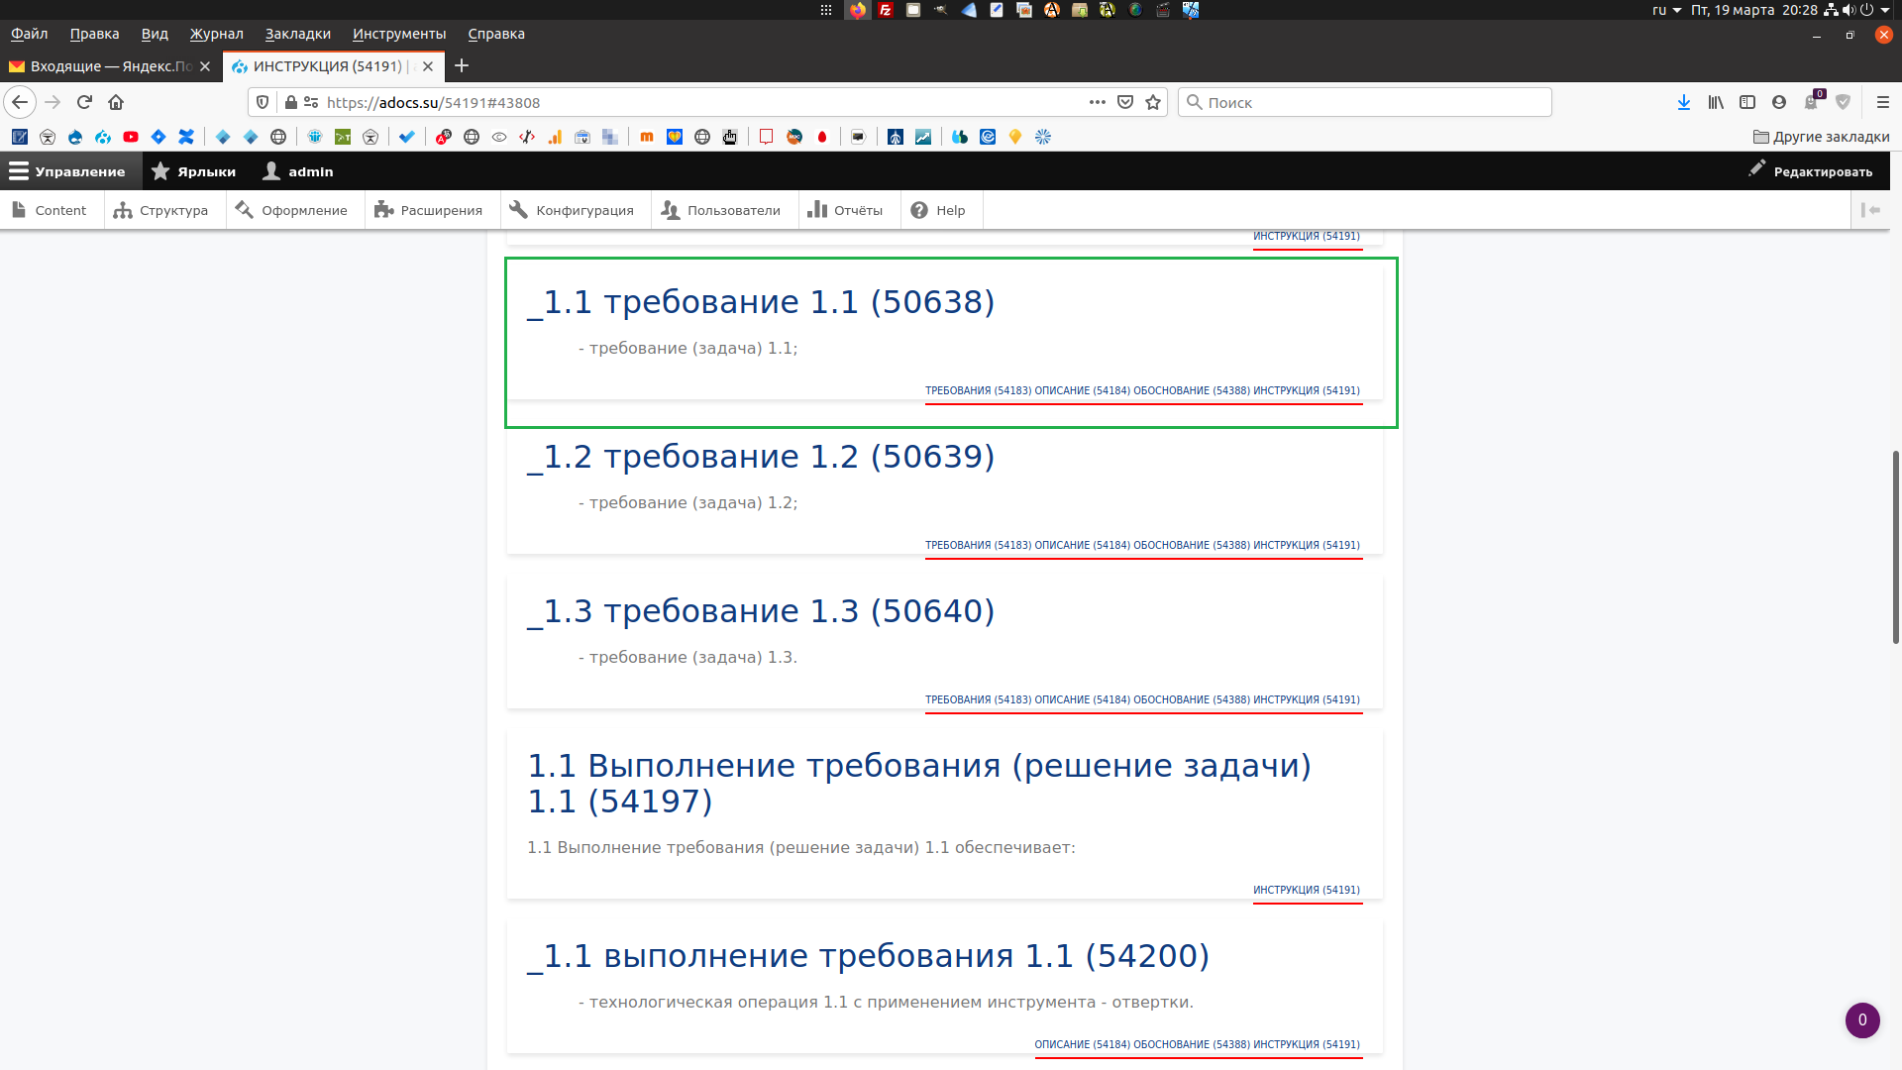Open heading _1.1 требование 1.1 (50638)
Screen dimensions: 1902x1070
point(761,302)
